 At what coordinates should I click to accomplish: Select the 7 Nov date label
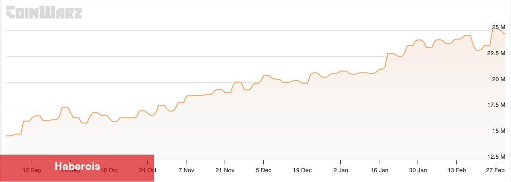186,170
